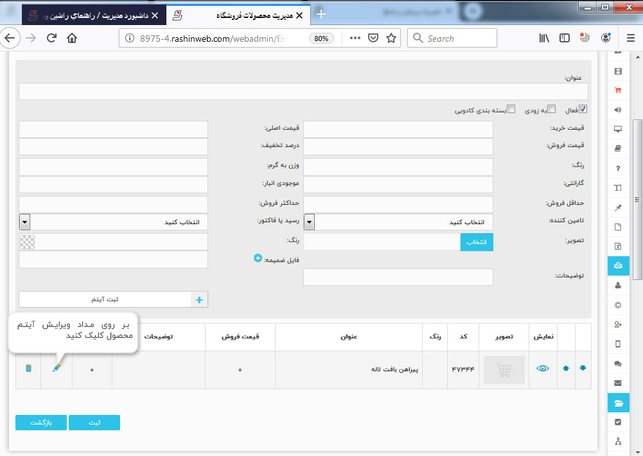Screen dimensions: 643x456
Task: Open the chat bubbles sidebar icon
Action: click(x=618, y=364)
